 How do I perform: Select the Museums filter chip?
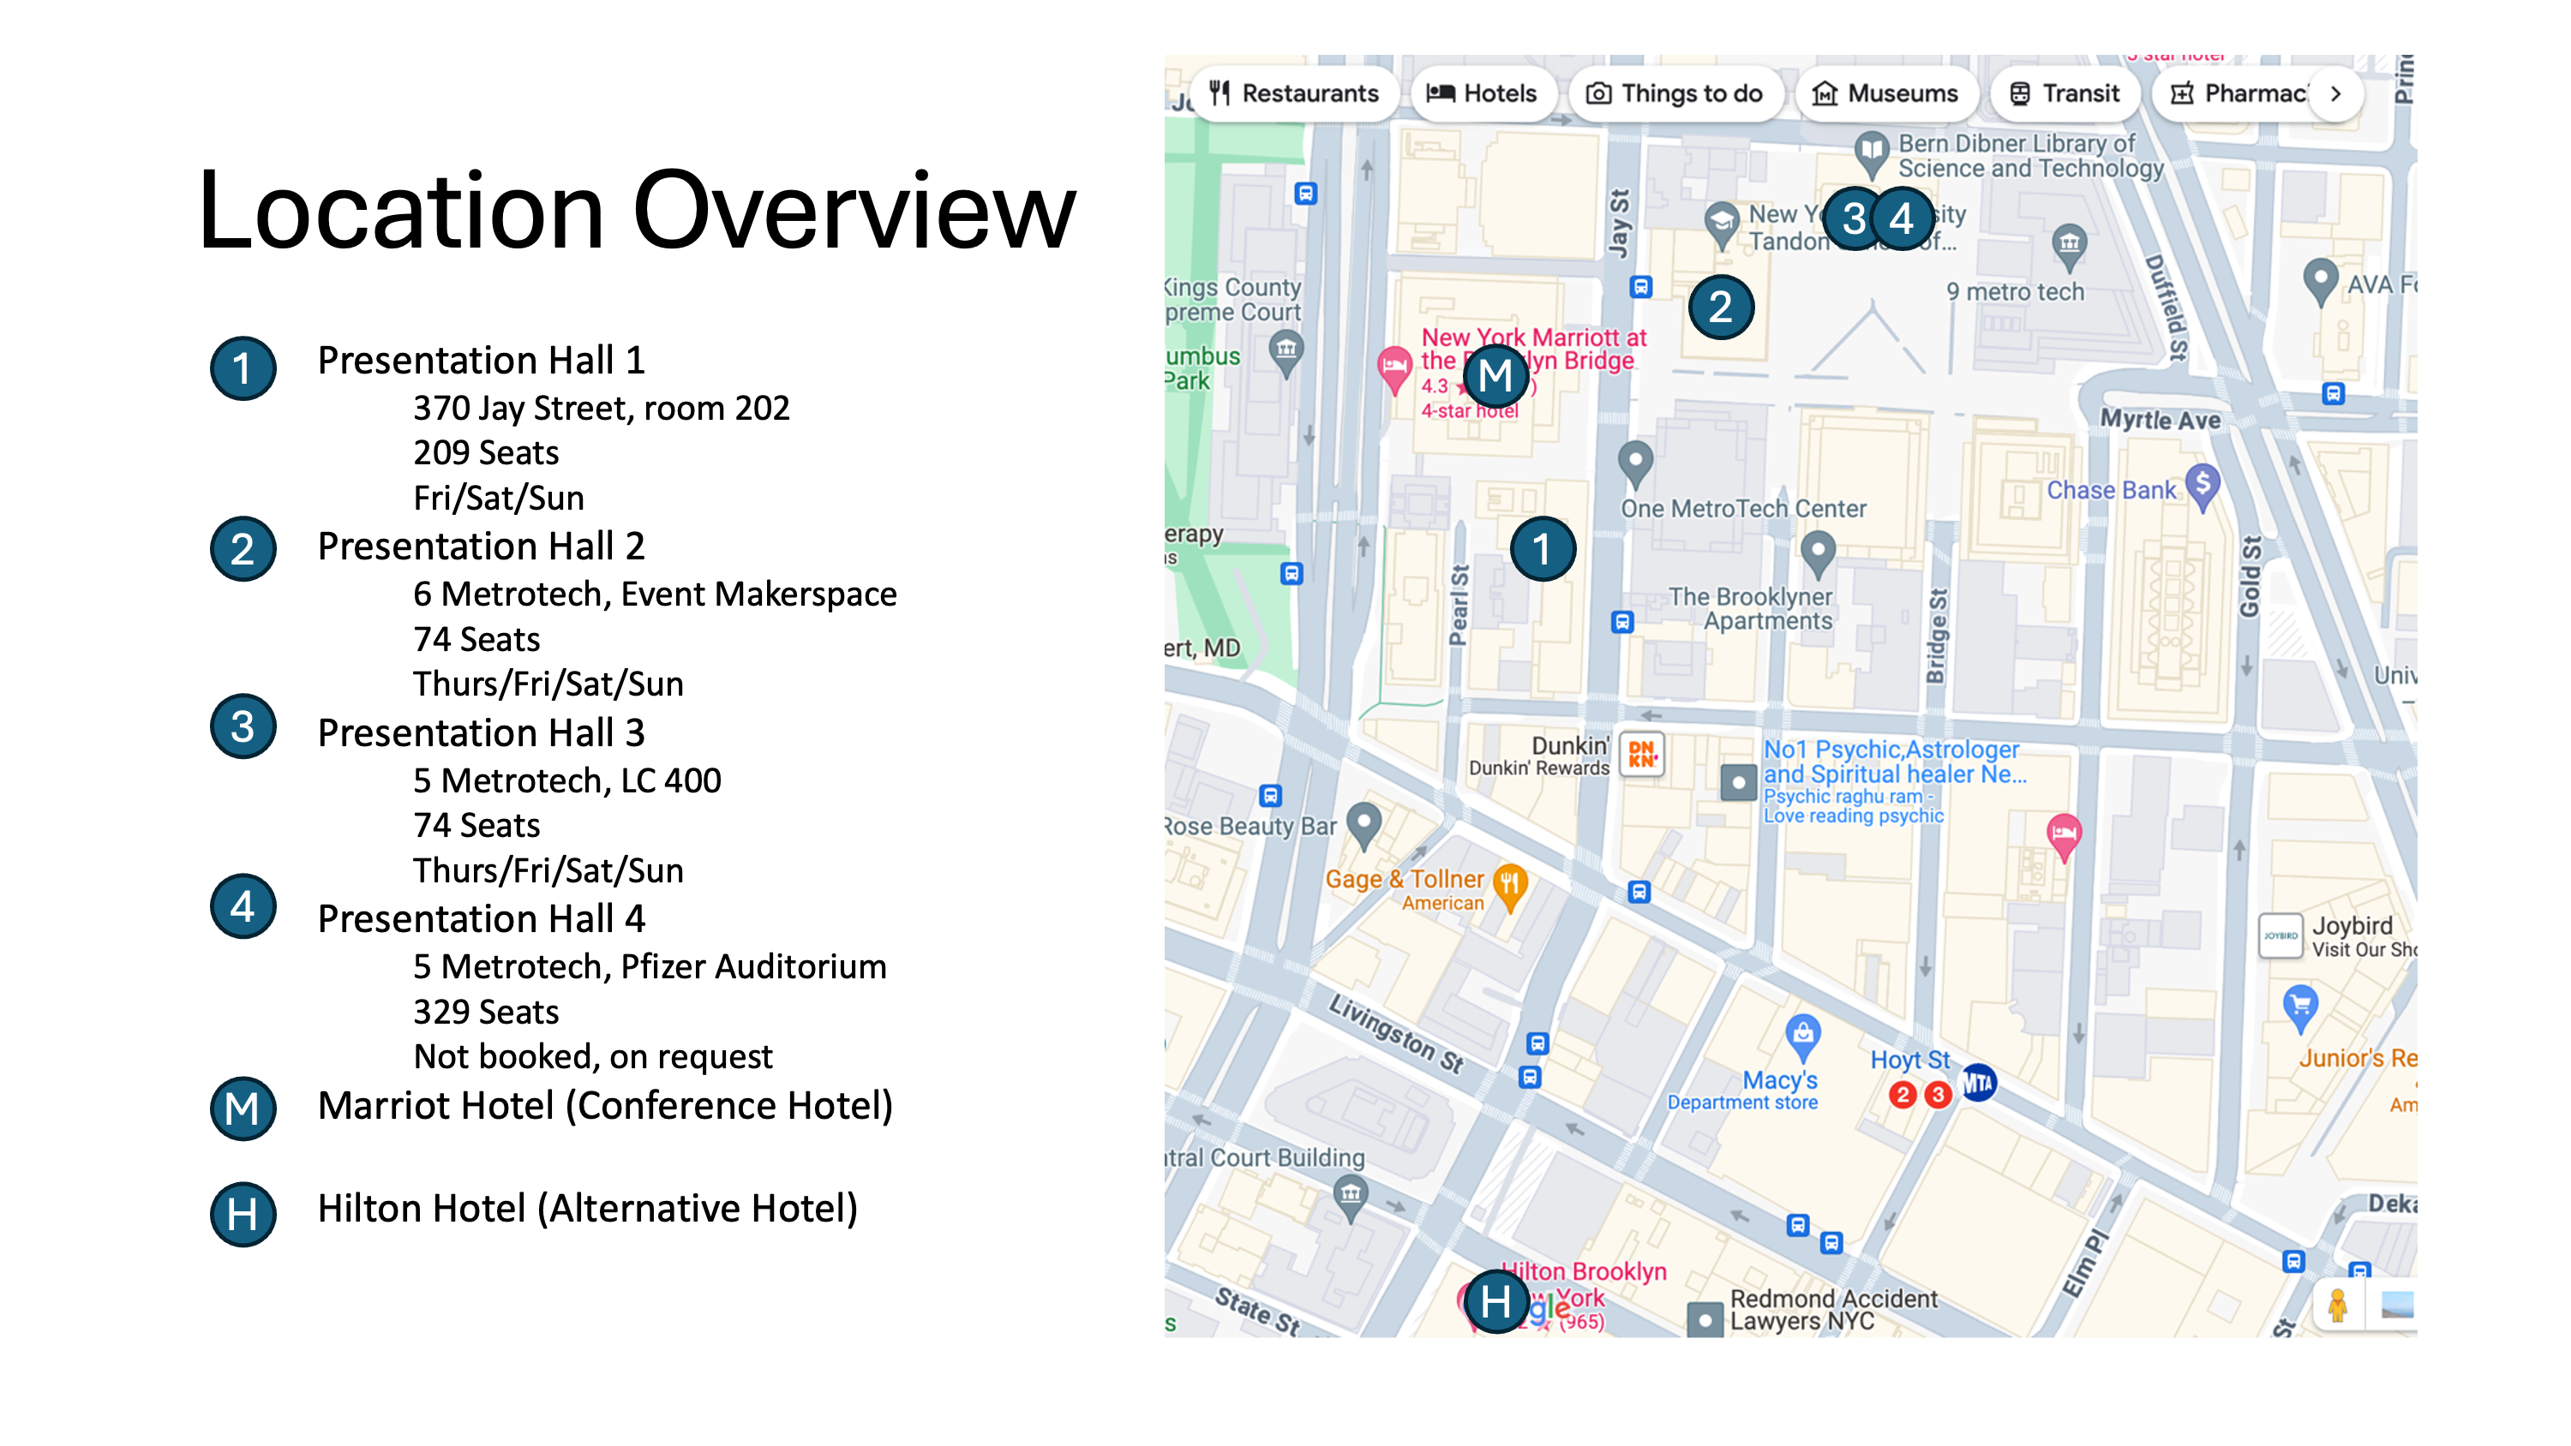1885,94
